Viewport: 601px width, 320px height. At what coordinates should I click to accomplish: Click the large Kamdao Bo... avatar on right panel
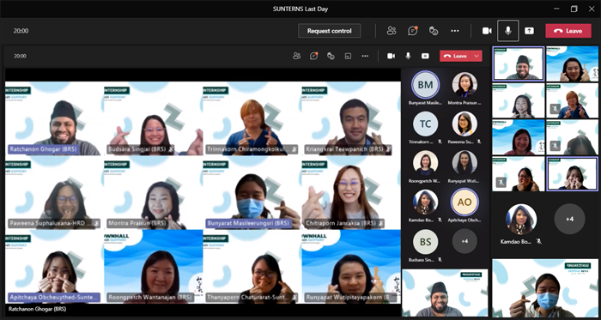[x=521, y=219]
